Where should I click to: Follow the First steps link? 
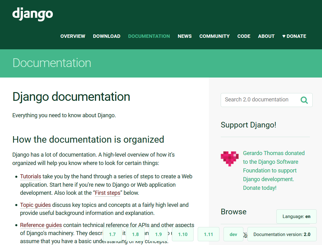[x=108, y=193]
